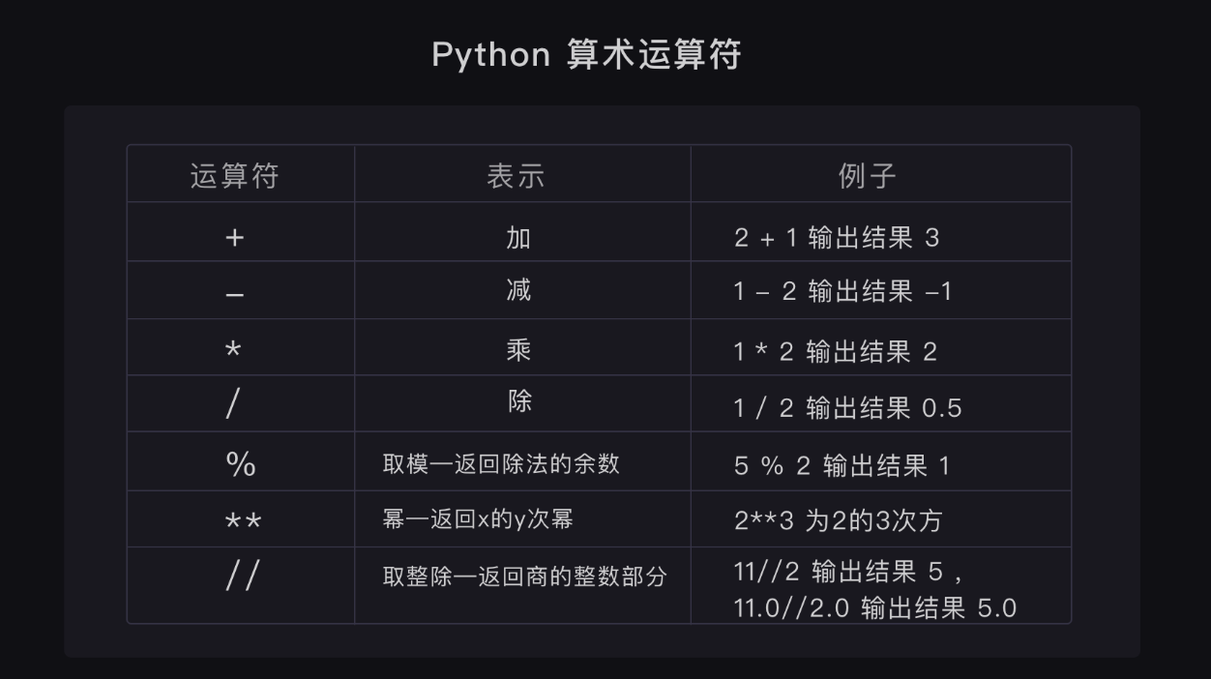Select the "乘" description cell
Screen dimensions: 1211x679
coord(519,350)
